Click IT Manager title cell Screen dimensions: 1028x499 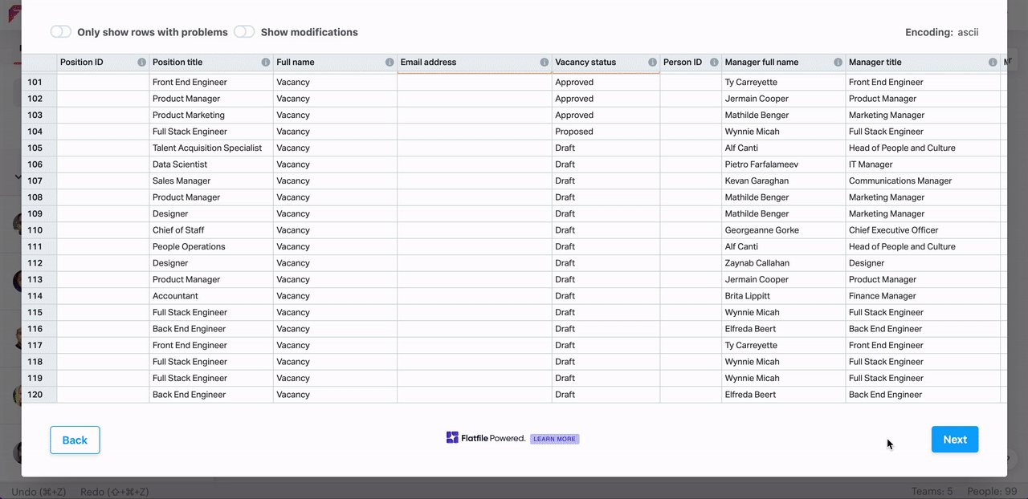pos(923,164)
